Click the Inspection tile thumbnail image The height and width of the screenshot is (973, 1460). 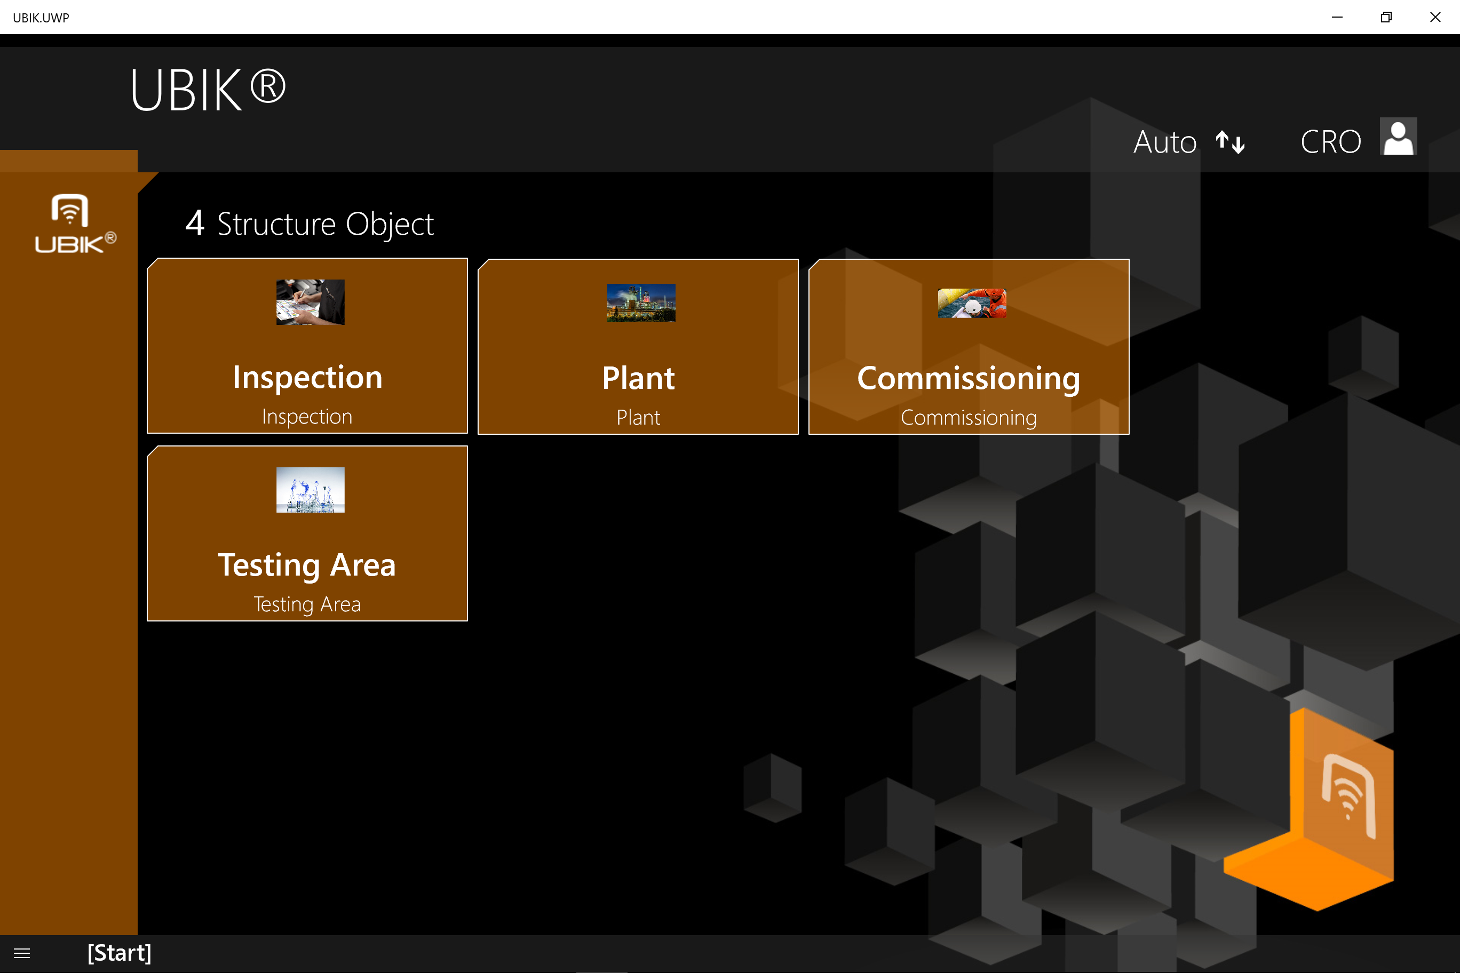click(x=310, y=301)
